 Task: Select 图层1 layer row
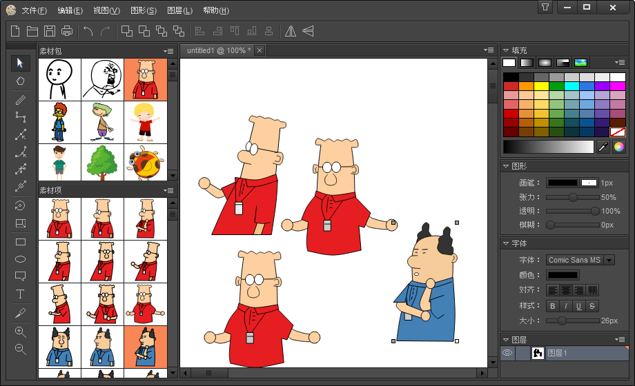pos(564,353)
